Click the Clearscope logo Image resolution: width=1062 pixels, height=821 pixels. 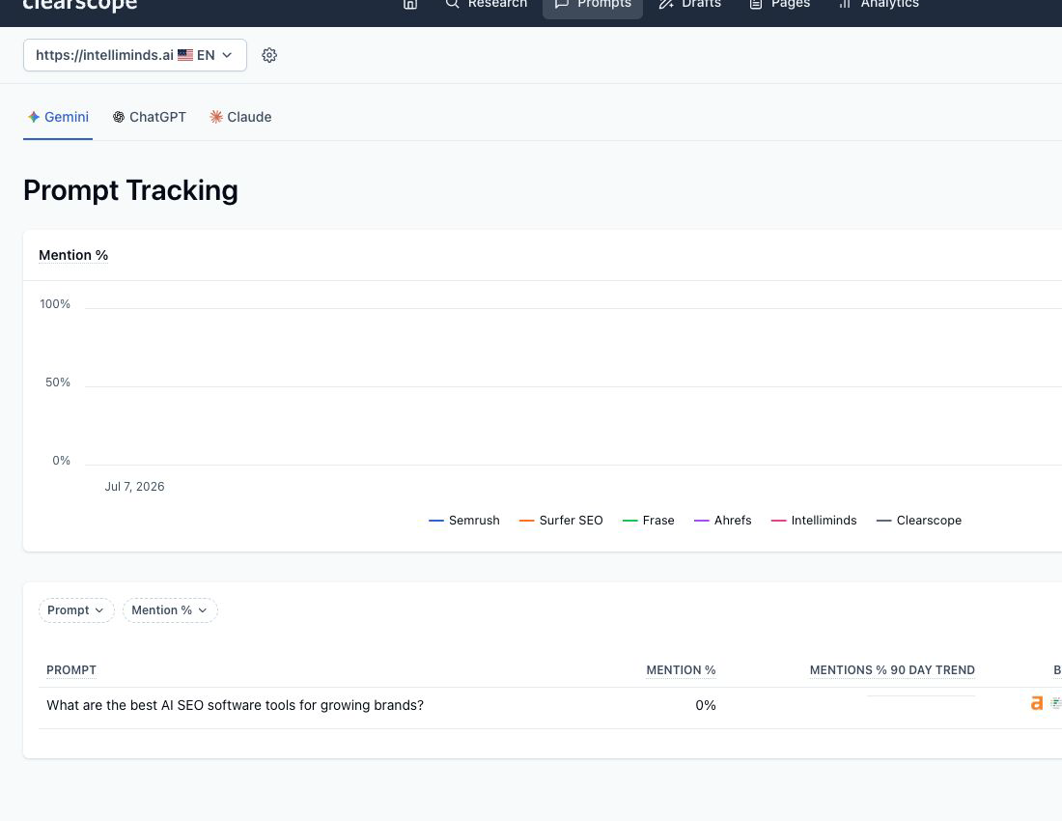80,6
